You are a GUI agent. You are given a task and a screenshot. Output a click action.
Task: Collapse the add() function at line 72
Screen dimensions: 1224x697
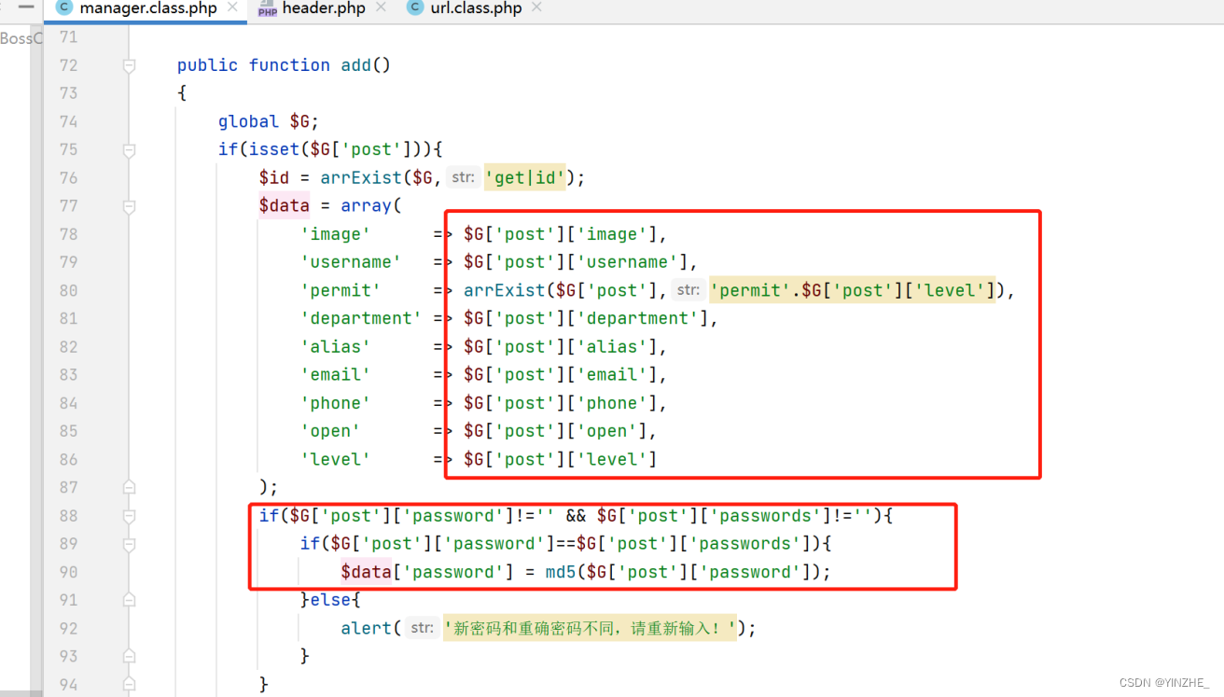[129, 65]
